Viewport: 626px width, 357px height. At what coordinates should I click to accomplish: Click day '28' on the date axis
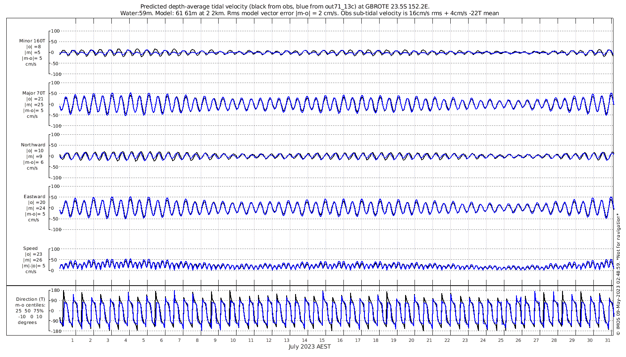pos(554,340)
